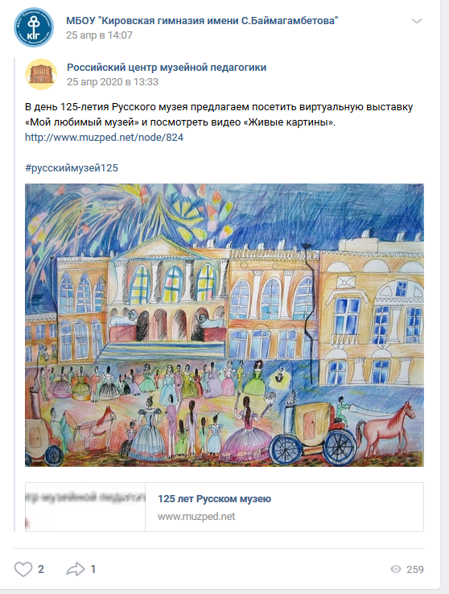
Task: Click the post text about virtual exhibition
Action: (219, 114)
